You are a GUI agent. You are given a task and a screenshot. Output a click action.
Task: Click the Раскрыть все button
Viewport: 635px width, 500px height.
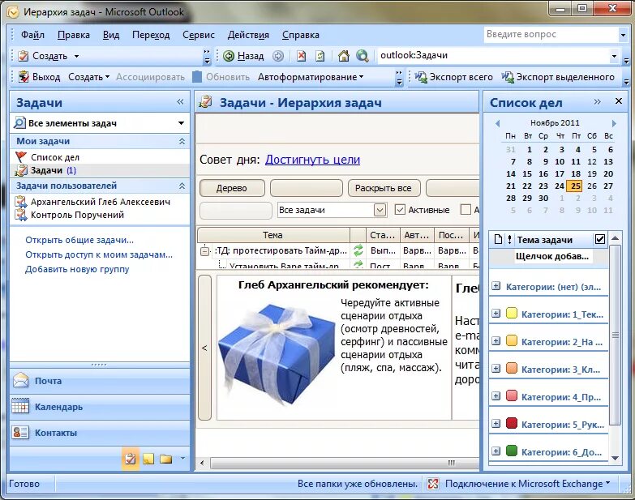(384, 188)
